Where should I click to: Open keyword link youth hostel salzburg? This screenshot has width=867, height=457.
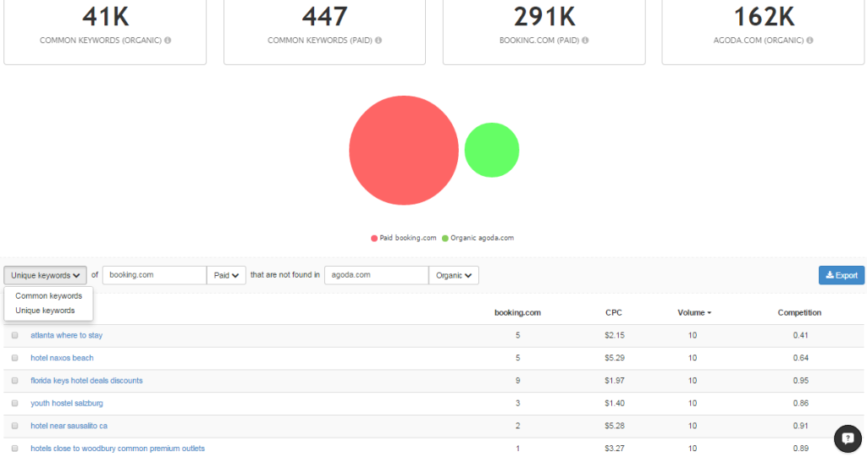coord(66,404)
